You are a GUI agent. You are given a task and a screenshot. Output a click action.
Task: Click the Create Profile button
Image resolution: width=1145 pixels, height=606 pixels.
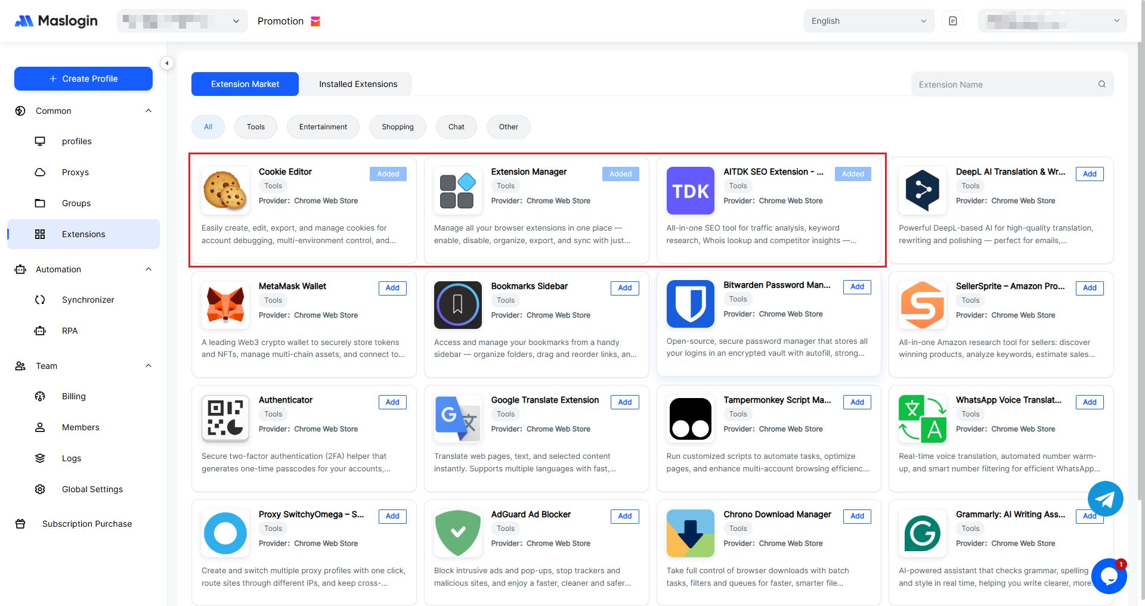83,79
